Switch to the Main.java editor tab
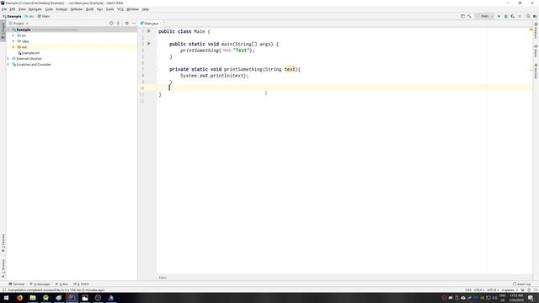 click(x=152, y=24)
